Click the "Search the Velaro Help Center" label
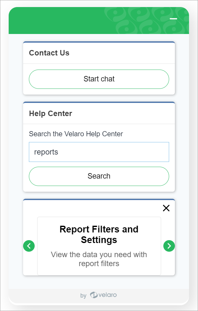The width and height of the screenshot is (198, 311). (x=76, y=134)
